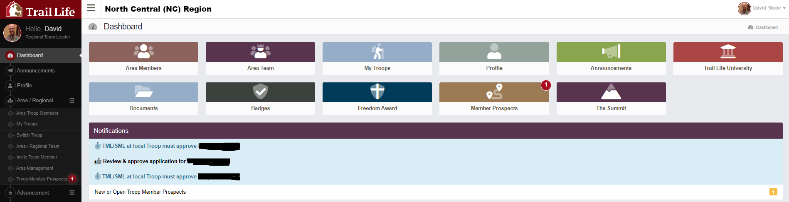This screenshot has width=789, height=202.
Task: Click the Trail Life logo
Action: 40,9
